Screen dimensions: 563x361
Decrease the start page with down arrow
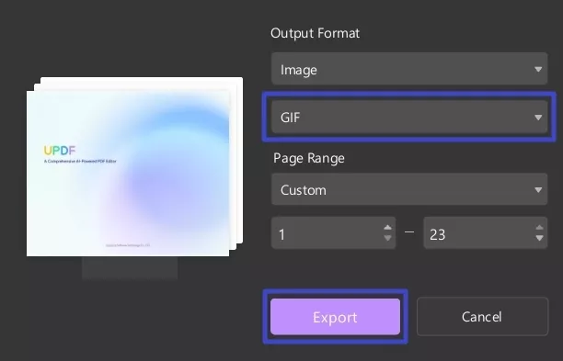(x=387, y=238)
